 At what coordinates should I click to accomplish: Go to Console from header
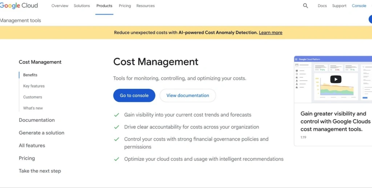coord(359,6)
